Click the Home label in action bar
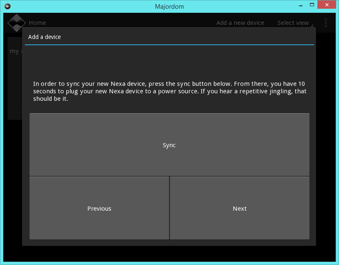The height and width of the screenshot is (265, 339). coord(37,23)
